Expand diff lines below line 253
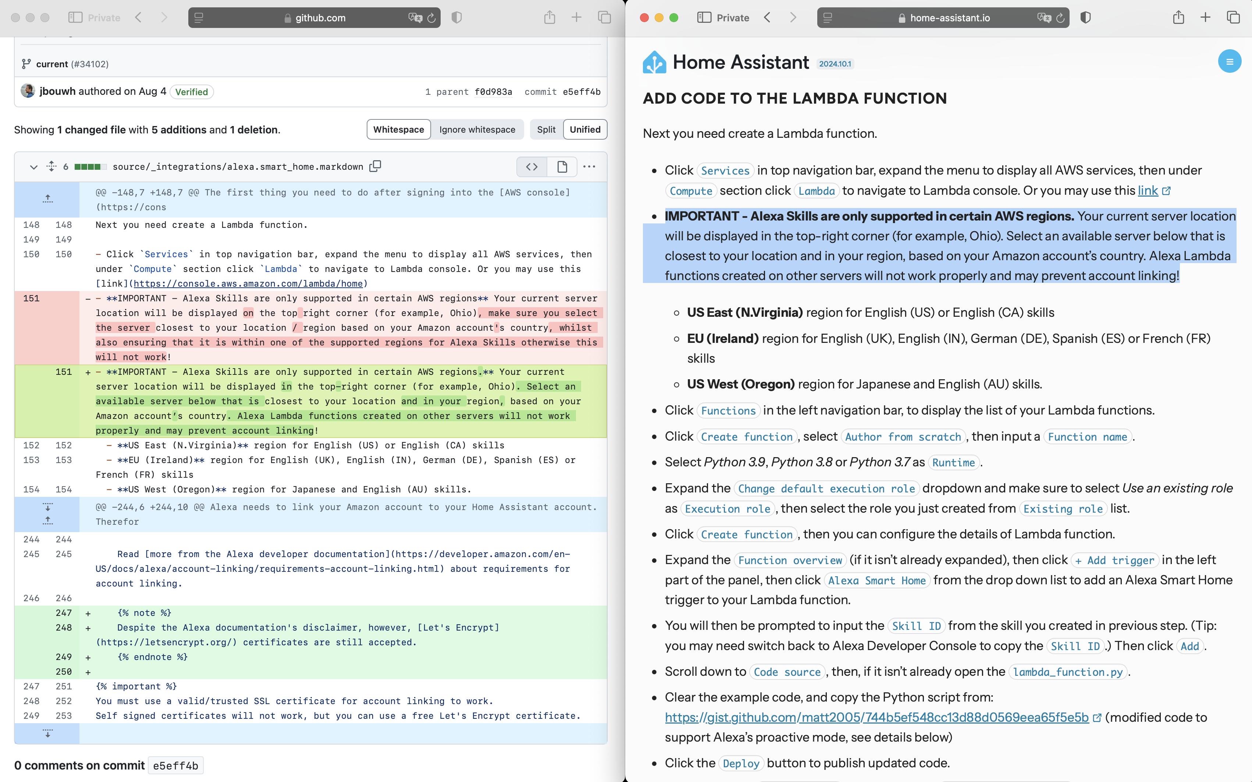The height and width of the screenshot is (782, 1252). click(x=47, y=733)
